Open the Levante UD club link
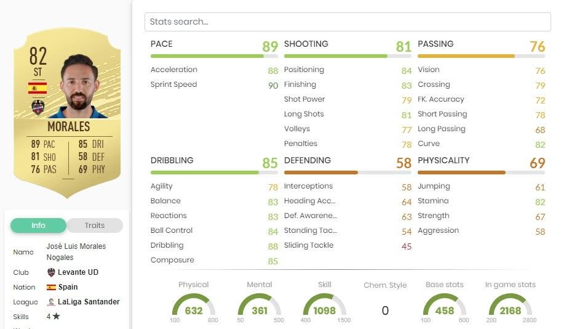Image resolution: width=561 pixels, height=329 pixels. [x=78, y=272]
